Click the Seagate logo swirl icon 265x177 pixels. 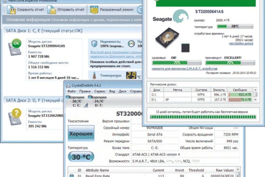click(x=180, y=17)
